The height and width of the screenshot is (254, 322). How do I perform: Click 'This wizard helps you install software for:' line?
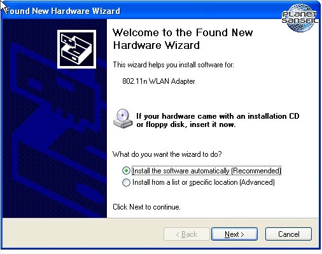pos(173,65)
